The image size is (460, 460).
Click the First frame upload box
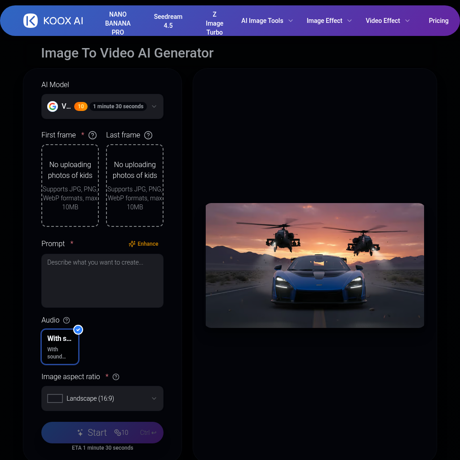point(70,186)
